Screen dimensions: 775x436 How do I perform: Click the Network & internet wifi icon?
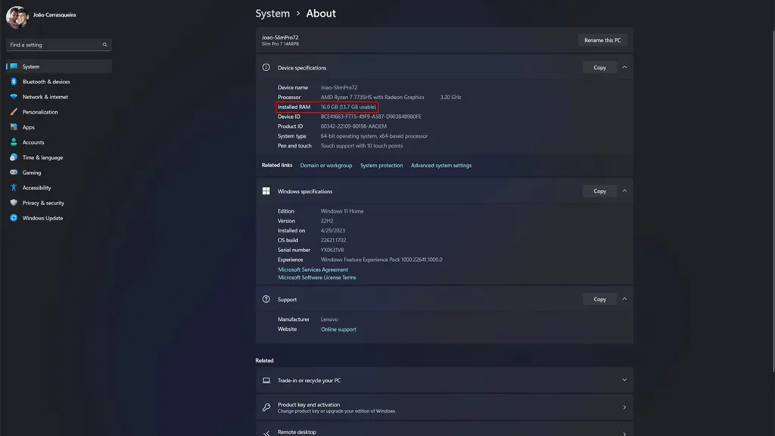tap(14, 97)
